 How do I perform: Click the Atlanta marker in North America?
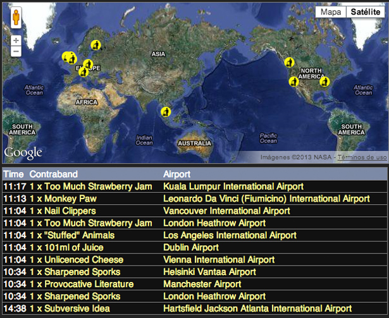pos(324,82)
